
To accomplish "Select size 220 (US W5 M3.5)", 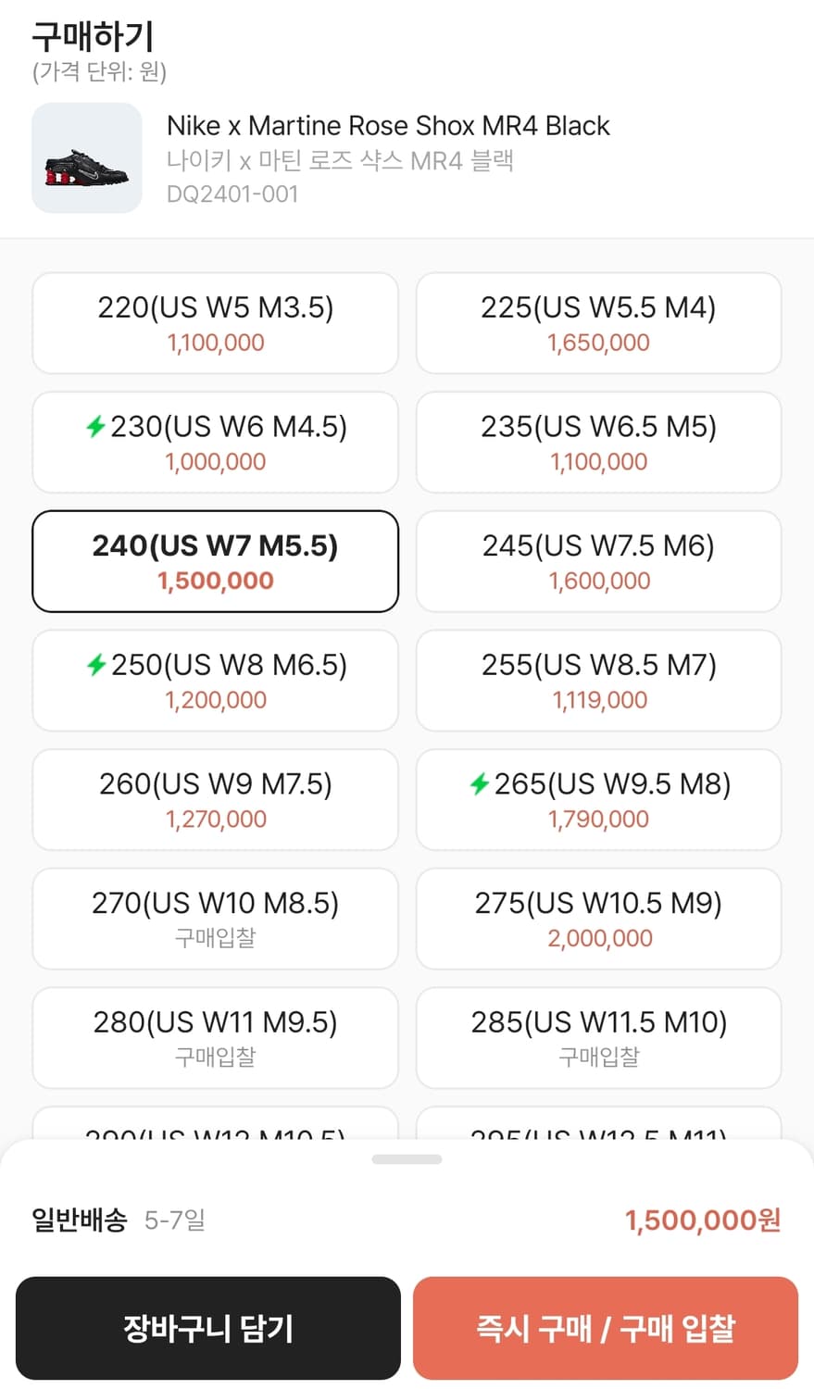I will click(x=215, y=323).
